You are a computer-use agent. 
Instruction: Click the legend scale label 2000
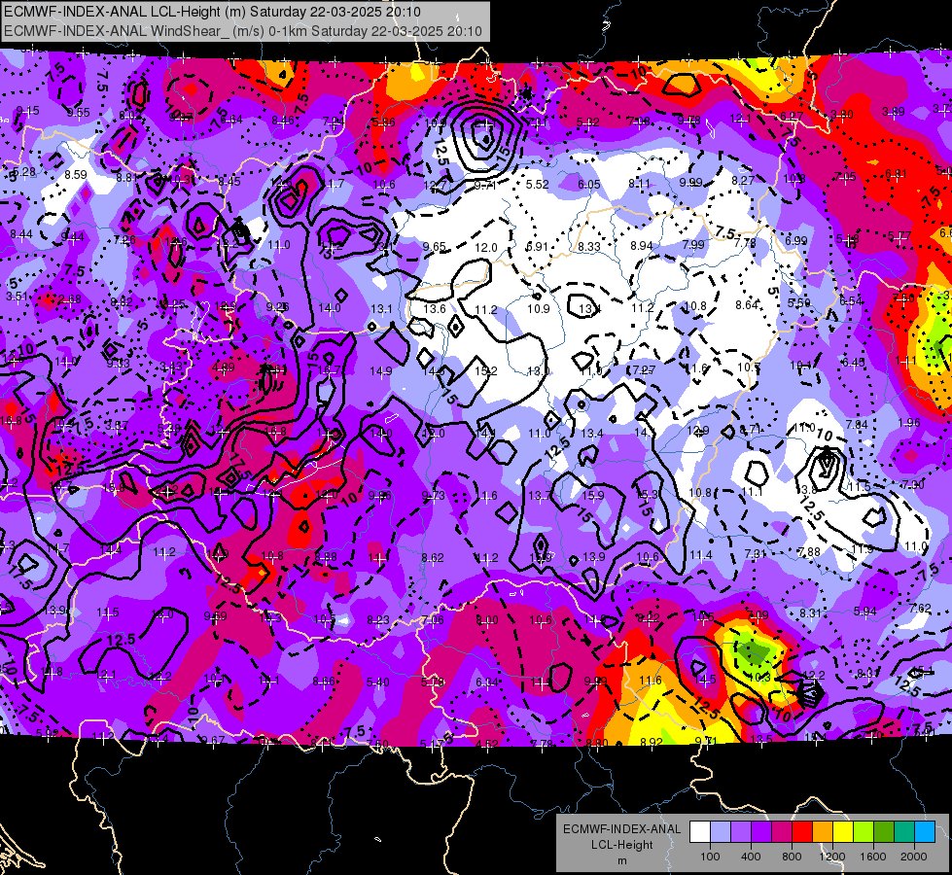914,857
